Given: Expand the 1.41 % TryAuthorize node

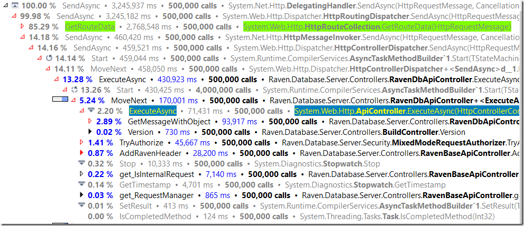Looking at the screenshot, I should [81, 142].
